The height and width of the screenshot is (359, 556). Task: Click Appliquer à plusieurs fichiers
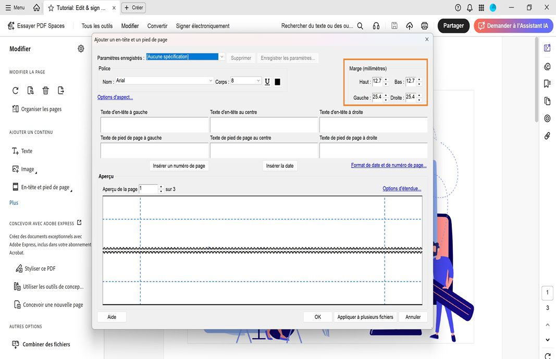[365, 317]
